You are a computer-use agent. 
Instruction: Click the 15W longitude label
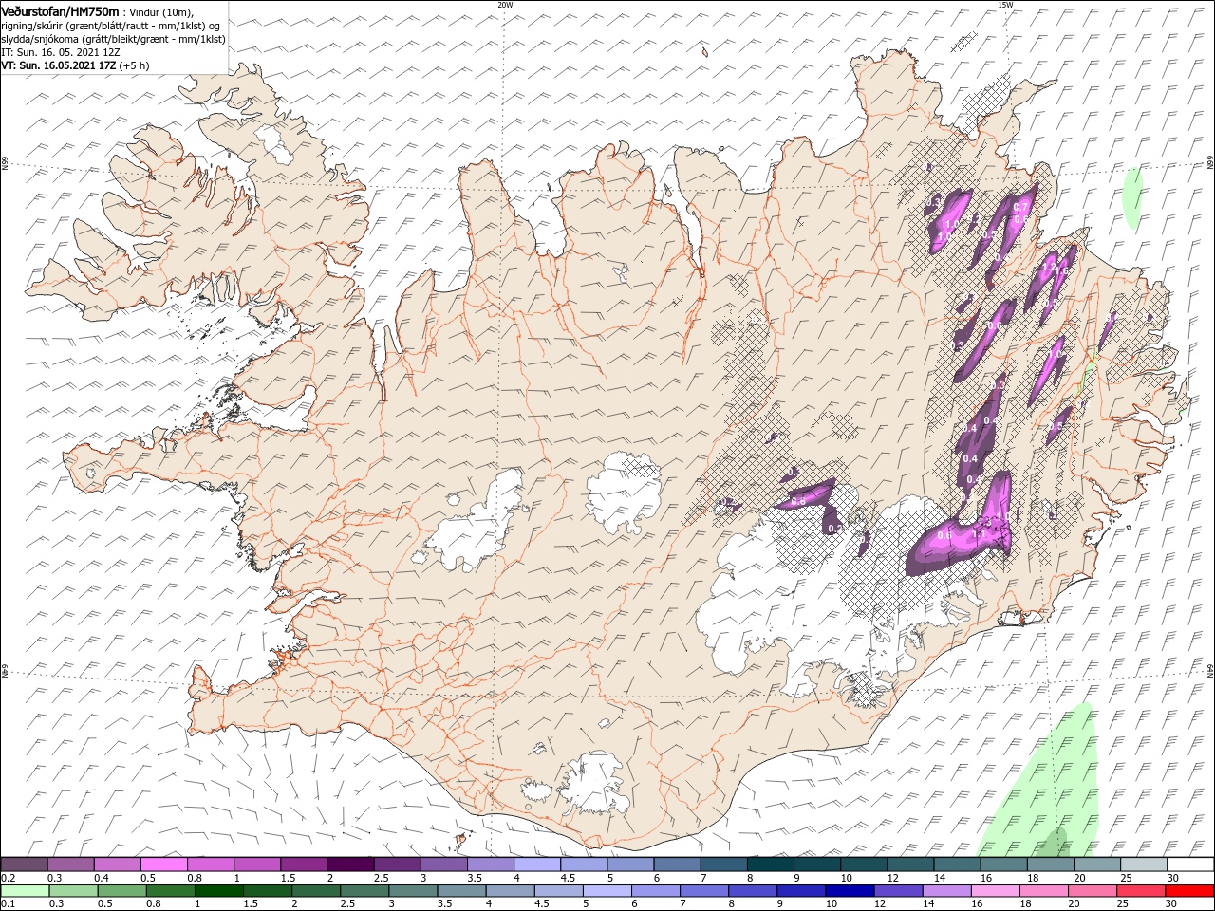[1005, 4]
